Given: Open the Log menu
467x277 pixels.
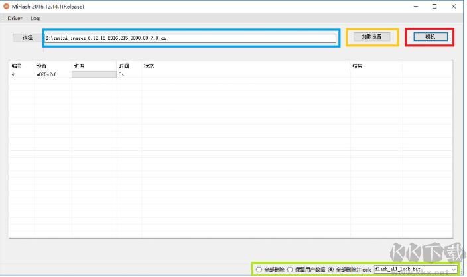Looking at the screenshot, I should (35, 18).
